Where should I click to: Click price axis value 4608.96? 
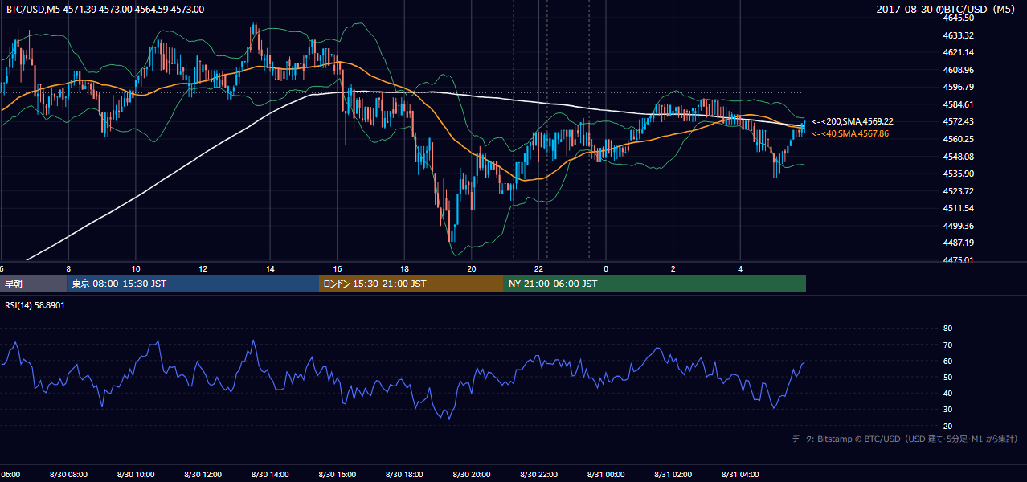pos(959,70)
